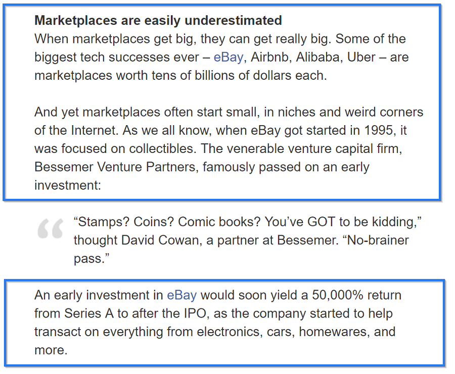Click the word 'investment:' ending the second paragraph
The width and height of the screenshot is (455, 374).
(68, 185)
